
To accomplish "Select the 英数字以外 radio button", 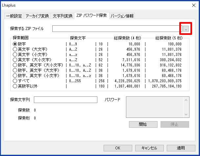I will pyautogui.click(x=25, y=86).
